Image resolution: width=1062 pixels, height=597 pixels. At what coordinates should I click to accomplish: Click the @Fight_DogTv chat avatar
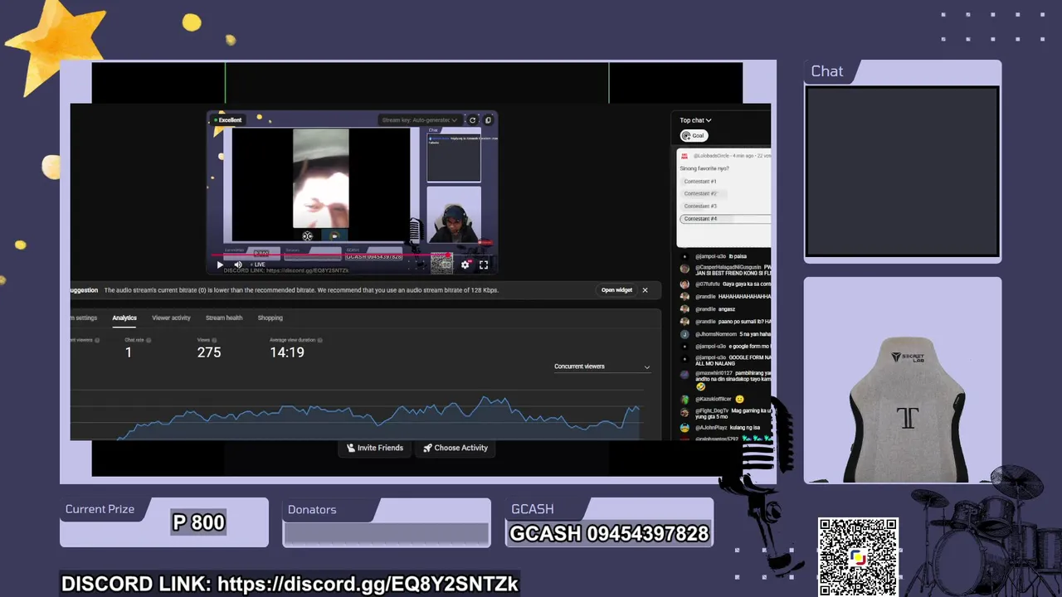coord(684,411)
